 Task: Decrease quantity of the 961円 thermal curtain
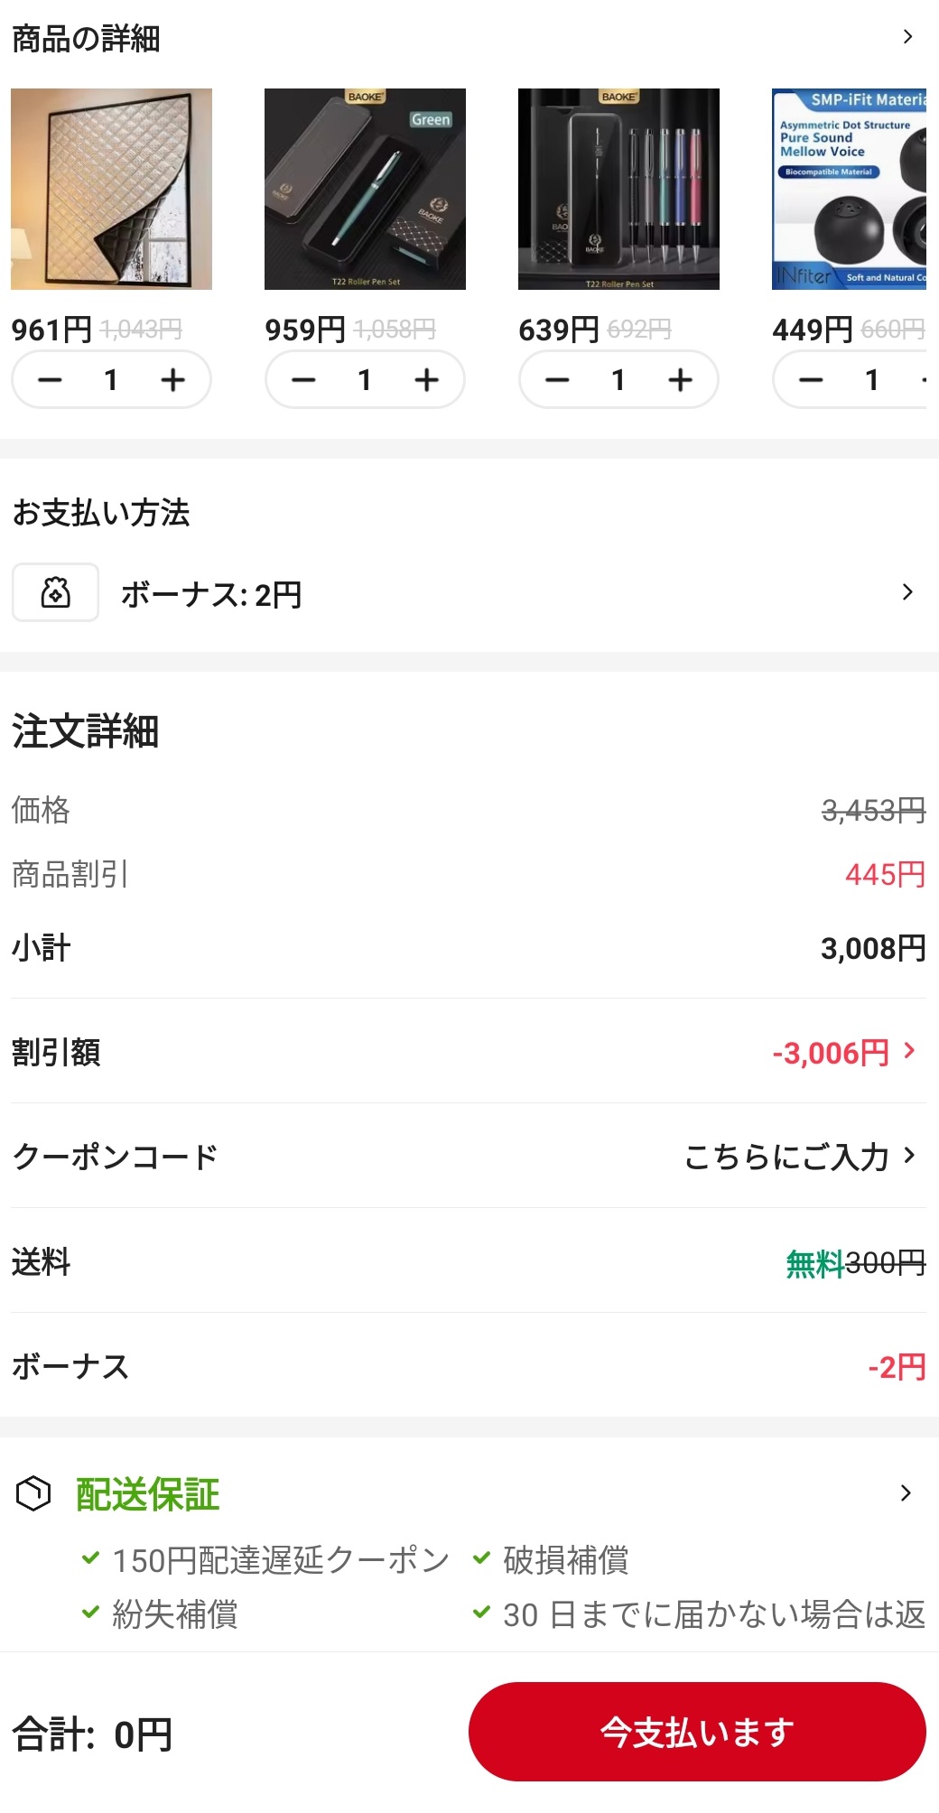tap(51, 380)
